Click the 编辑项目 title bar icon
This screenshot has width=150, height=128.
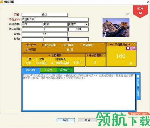coord(2,2)
